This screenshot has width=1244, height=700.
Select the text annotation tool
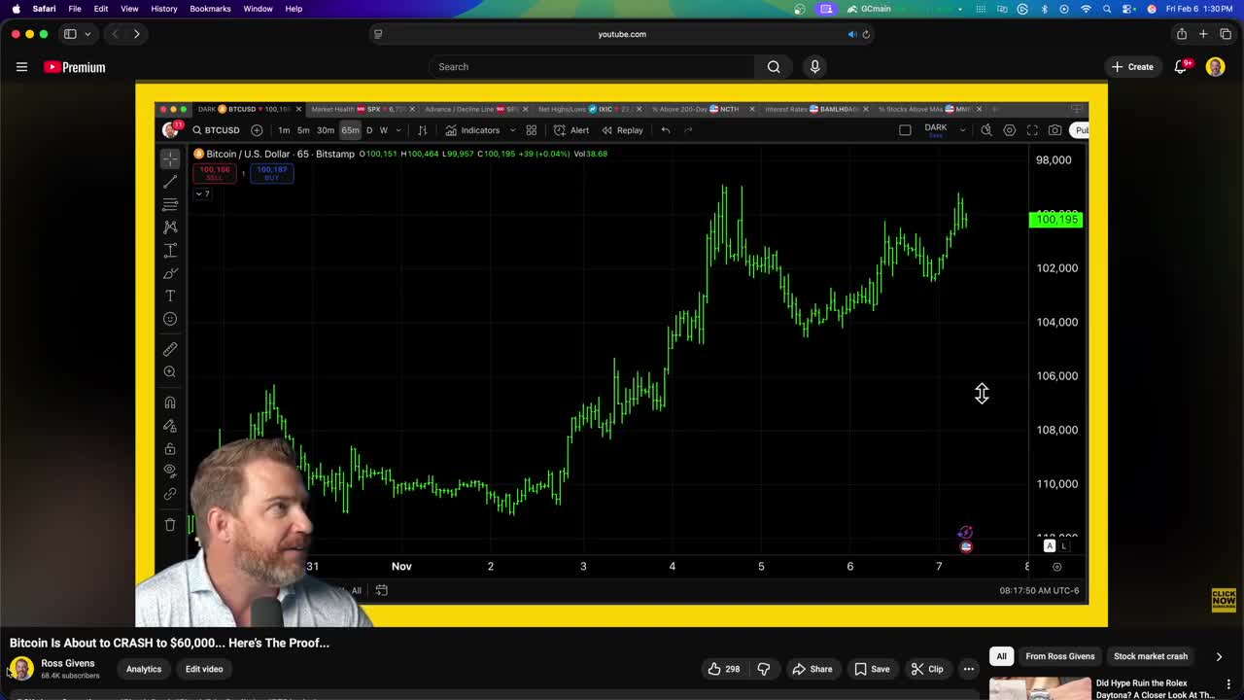[170, 296]
